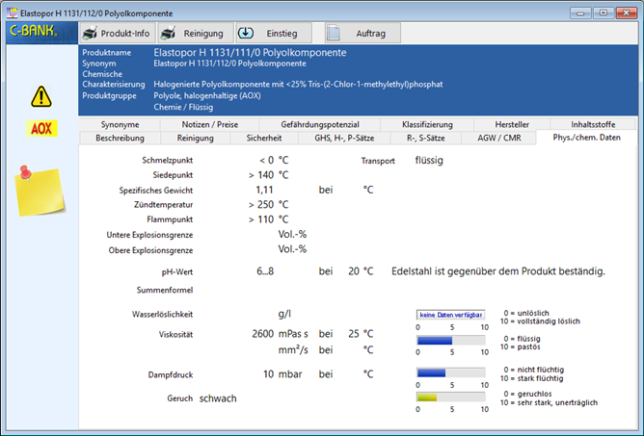
Task: Open the yellow sticky note icon
Action: [39, 184]
